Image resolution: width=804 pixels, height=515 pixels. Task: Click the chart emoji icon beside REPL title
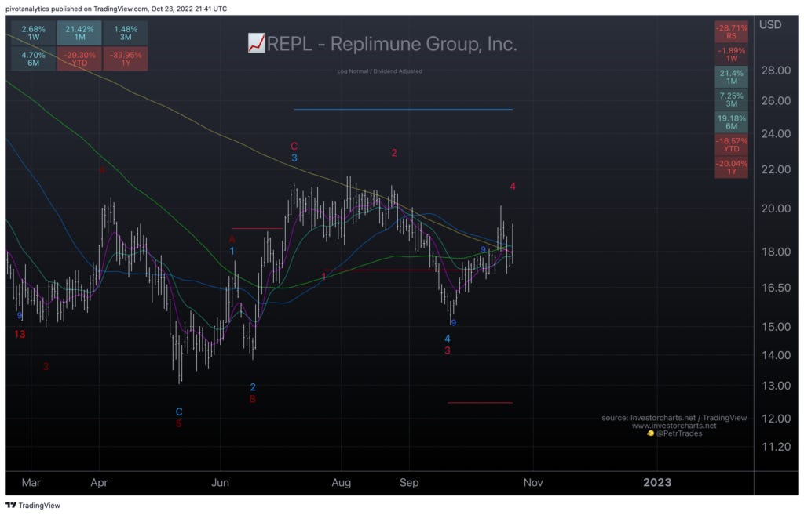click(x=257, y=44)
